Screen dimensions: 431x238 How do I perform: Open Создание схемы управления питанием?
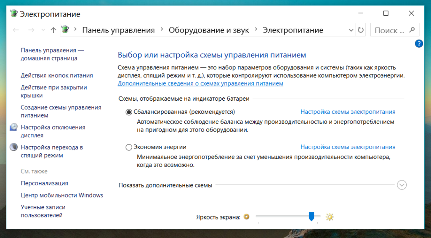click(x=61, y=112)
